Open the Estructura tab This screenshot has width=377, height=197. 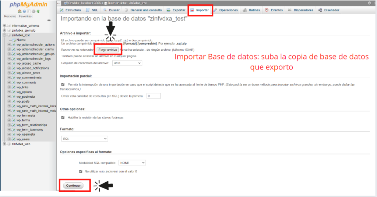pos(70,10)
